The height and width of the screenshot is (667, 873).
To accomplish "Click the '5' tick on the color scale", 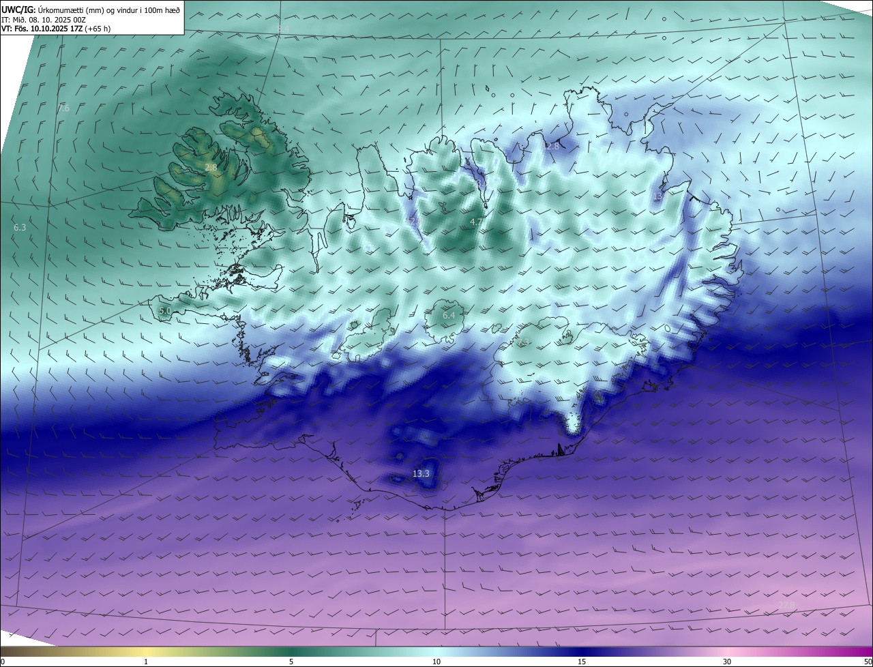I will tap(291, 662).
